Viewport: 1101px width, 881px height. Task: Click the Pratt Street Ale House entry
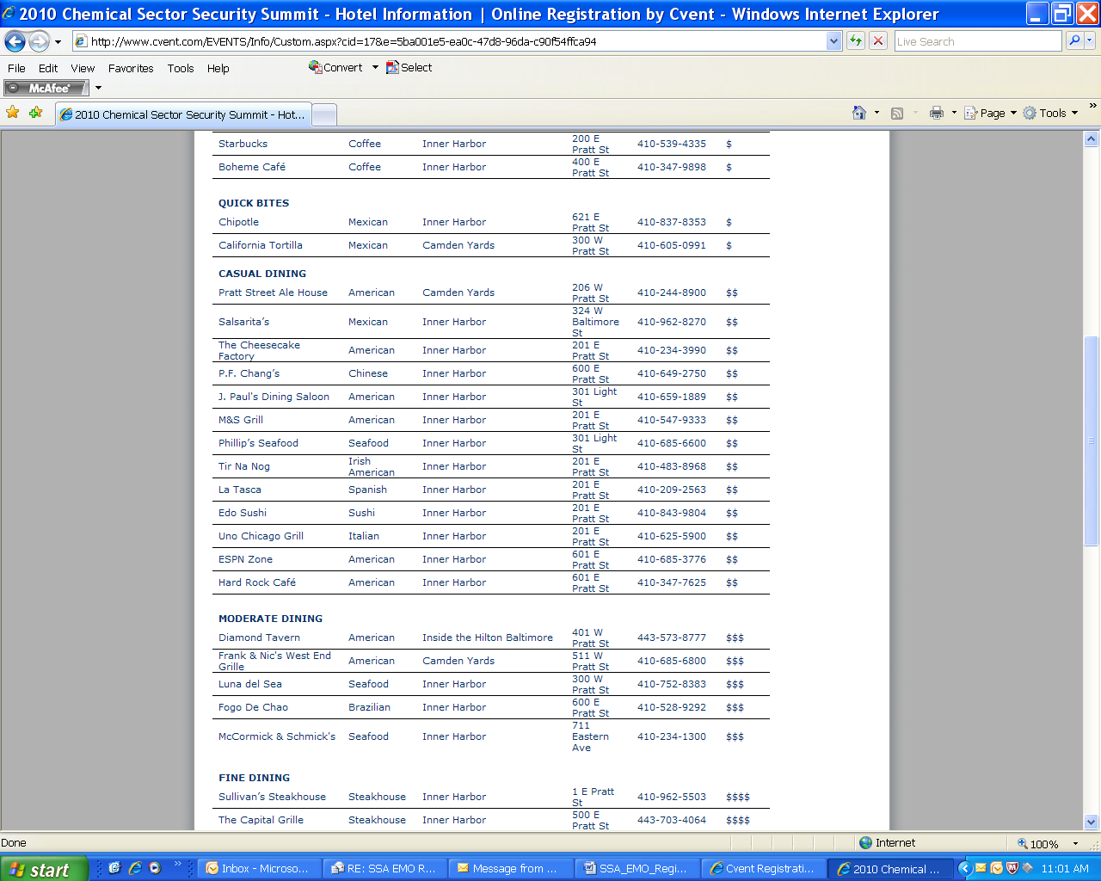point(273,293)
